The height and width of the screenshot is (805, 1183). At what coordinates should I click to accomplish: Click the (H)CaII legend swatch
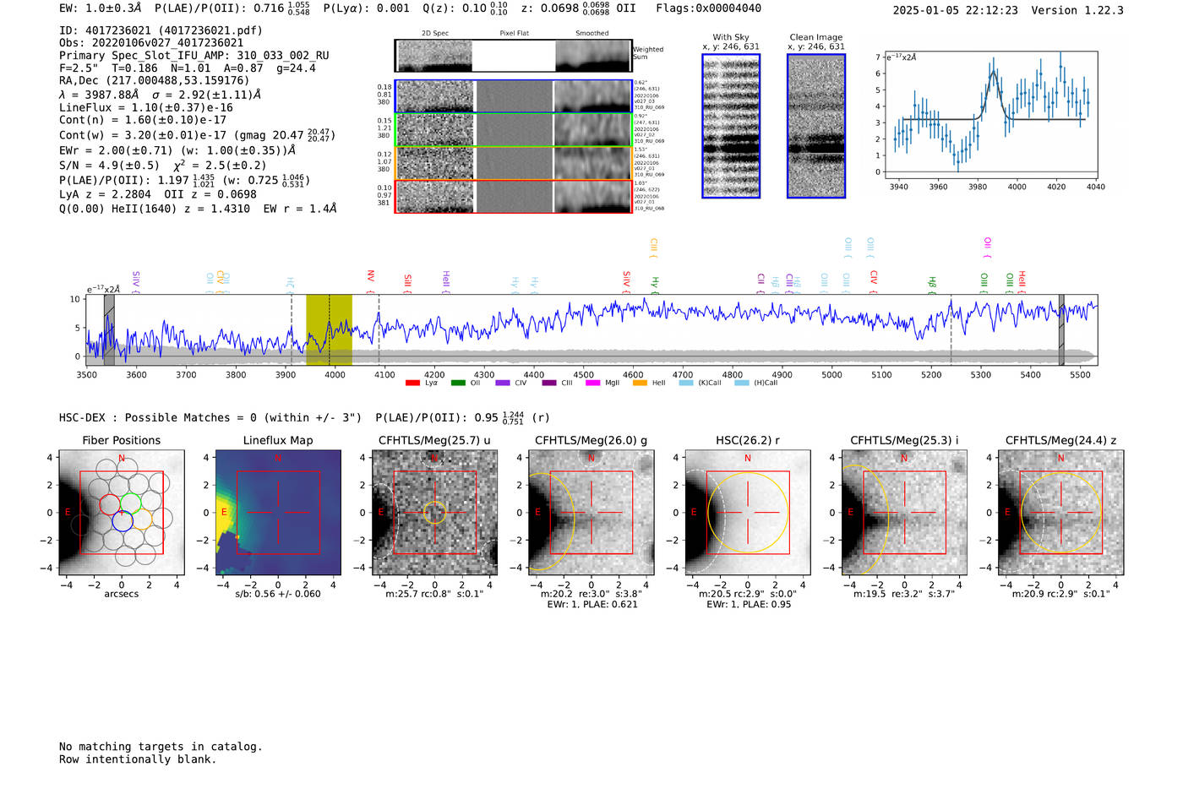(x=742, y=383)
